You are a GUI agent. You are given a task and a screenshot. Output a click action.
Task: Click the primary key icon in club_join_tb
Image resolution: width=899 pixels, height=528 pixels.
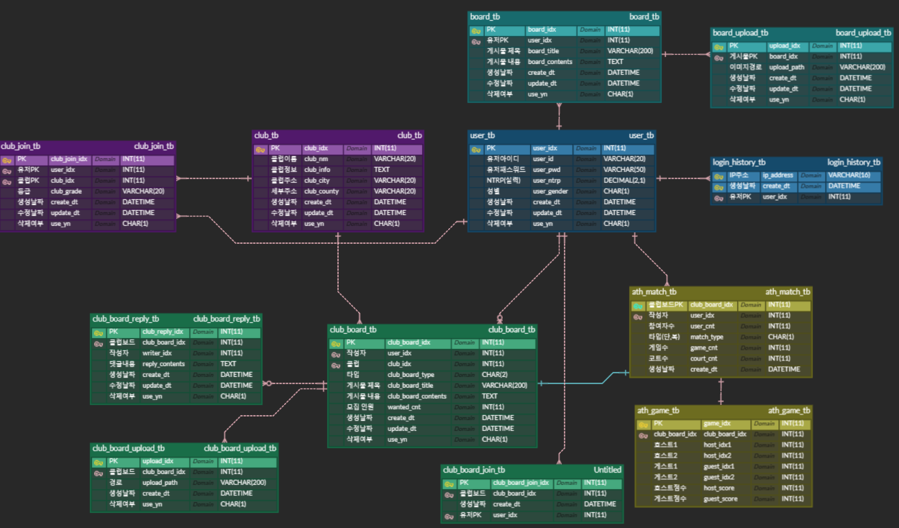pos(7,160)
